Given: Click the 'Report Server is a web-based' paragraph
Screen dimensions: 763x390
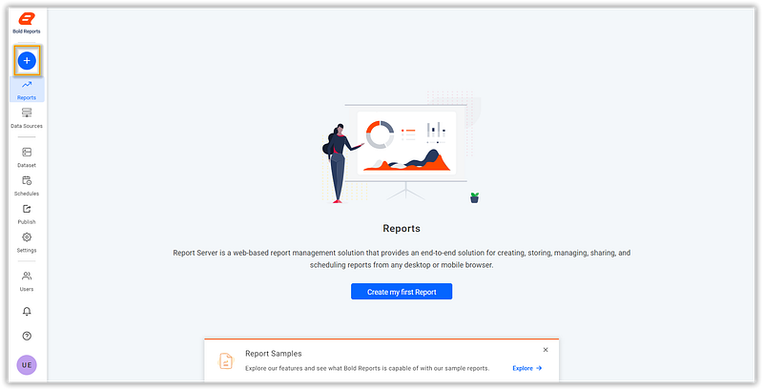Looking at the screenshot, I should [402, 258].
